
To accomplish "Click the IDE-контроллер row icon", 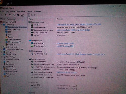I will (x=32, y=62).
